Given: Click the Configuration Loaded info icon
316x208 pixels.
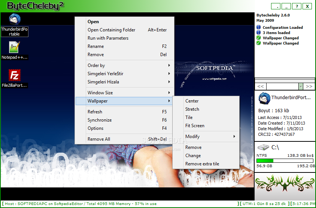Looking at the screenshot, I should point(259,27).
